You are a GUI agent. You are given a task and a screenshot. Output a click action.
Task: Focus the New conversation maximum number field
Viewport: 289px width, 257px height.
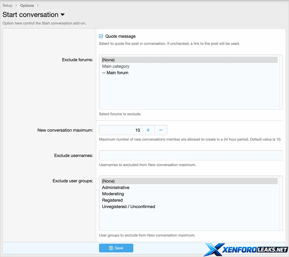(120, 130)
